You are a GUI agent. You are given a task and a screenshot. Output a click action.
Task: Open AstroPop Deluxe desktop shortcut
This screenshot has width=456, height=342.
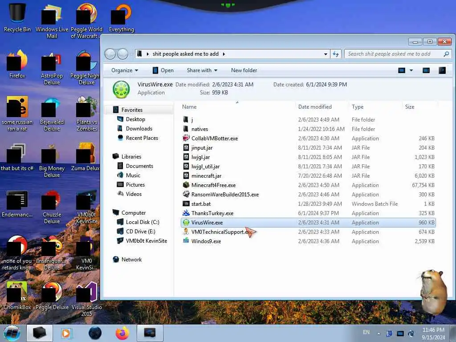[x=52, y=68]
